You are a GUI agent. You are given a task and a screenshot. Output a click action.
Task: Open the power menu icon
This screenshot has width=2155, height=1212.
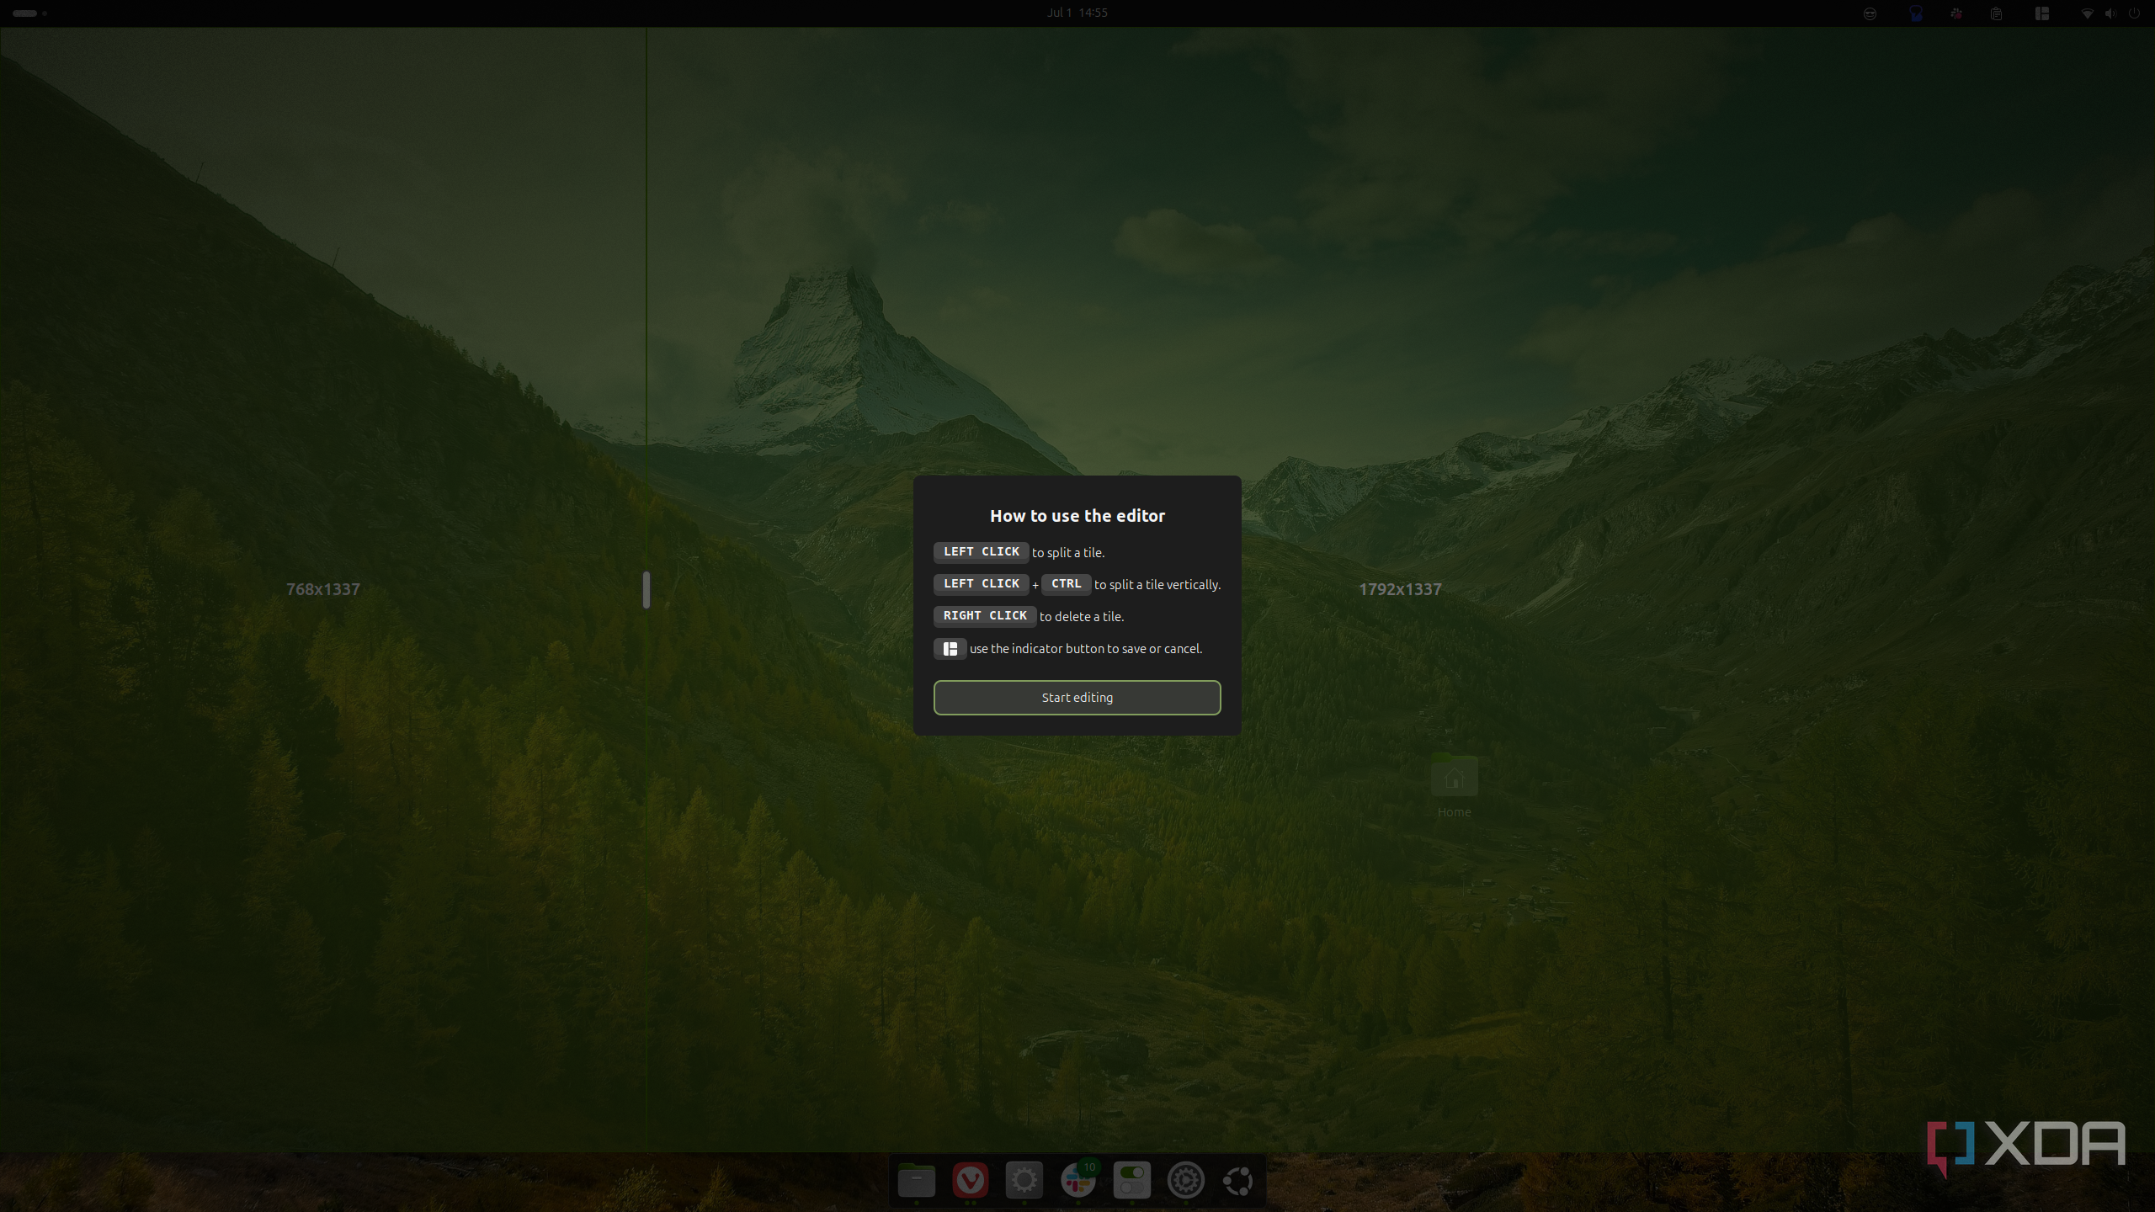coord(2134,13)
